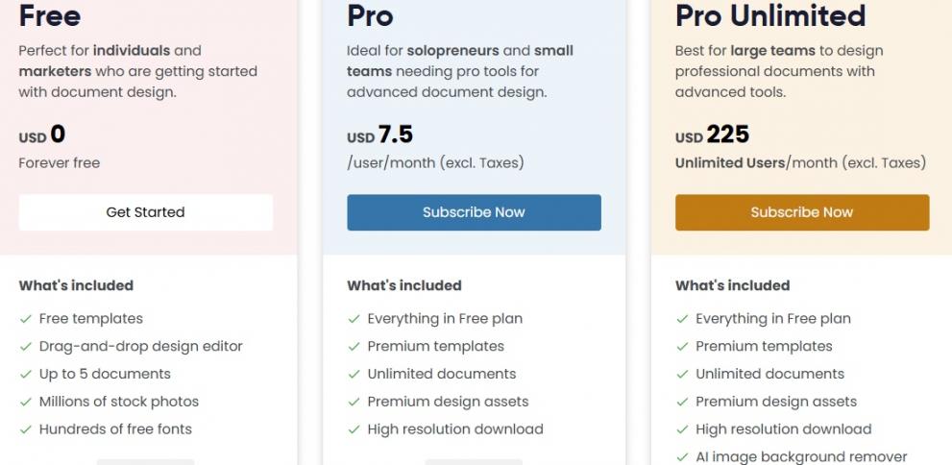Tap Pro plan's Unlimited documents checkmark
Viewport: 952px width, 465px height.
click(x=354, y=375)
